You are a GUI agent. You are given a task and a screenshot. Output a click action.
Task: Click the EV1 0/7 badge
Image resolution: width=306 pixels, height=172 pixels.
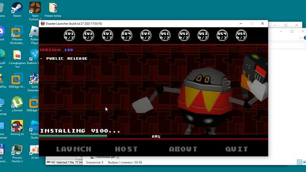69,35
